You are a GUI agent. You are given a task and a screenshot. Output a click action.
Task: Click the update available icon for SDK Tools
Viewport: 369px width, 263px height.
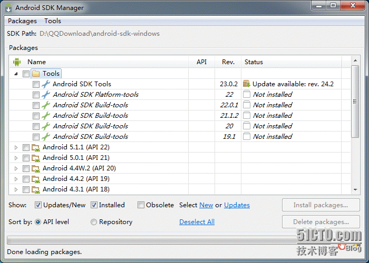(x=246, y=84)
